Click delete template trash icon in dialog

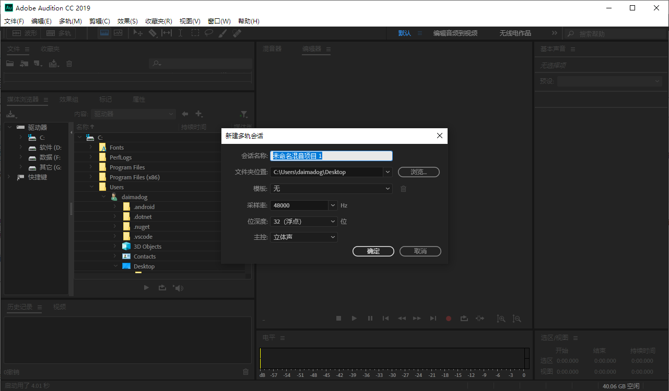click(403, 189)
